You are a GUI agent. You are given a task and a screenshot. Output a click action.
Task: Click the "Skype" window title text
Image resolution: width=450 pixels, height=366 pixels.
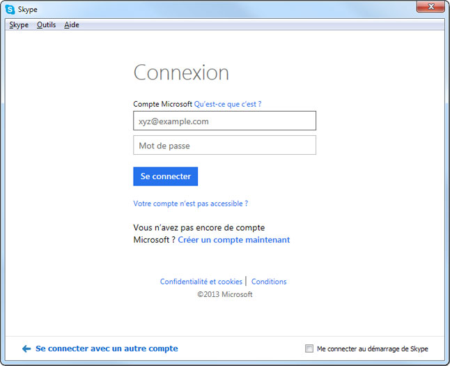click(29, 10)
